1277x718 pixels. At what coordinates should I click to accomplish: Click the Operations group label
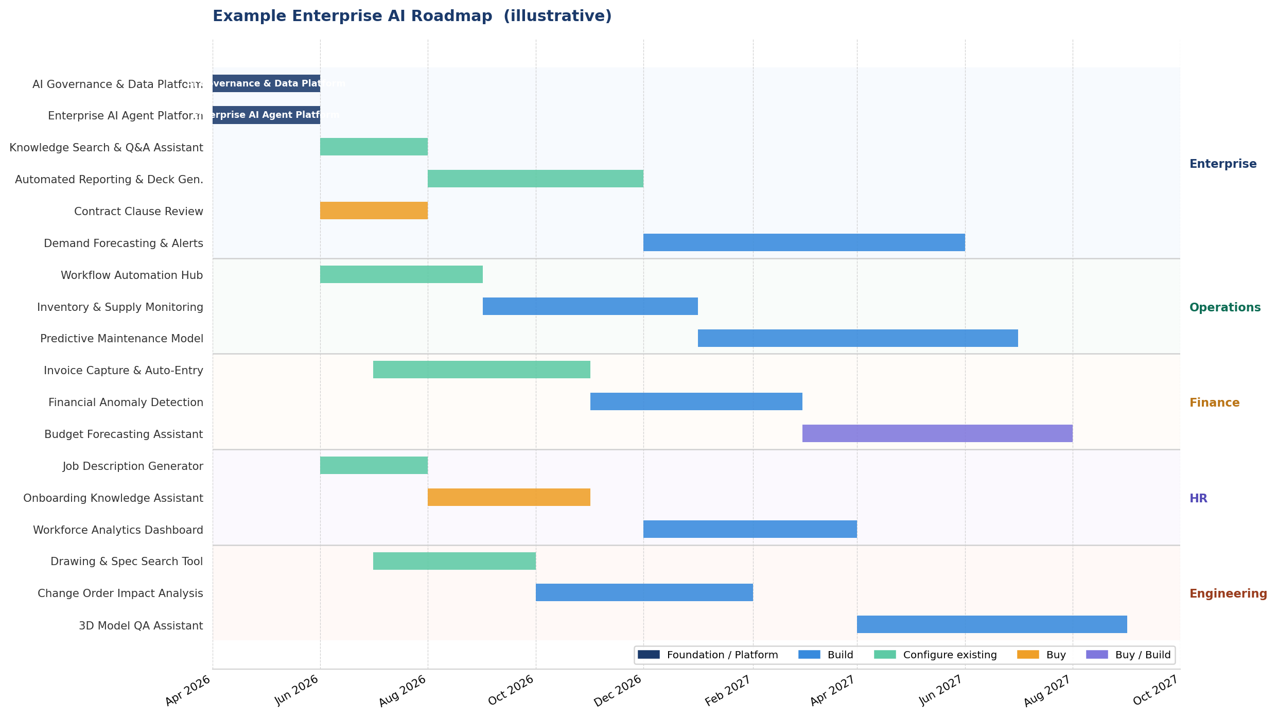(x=1224, y=308)
